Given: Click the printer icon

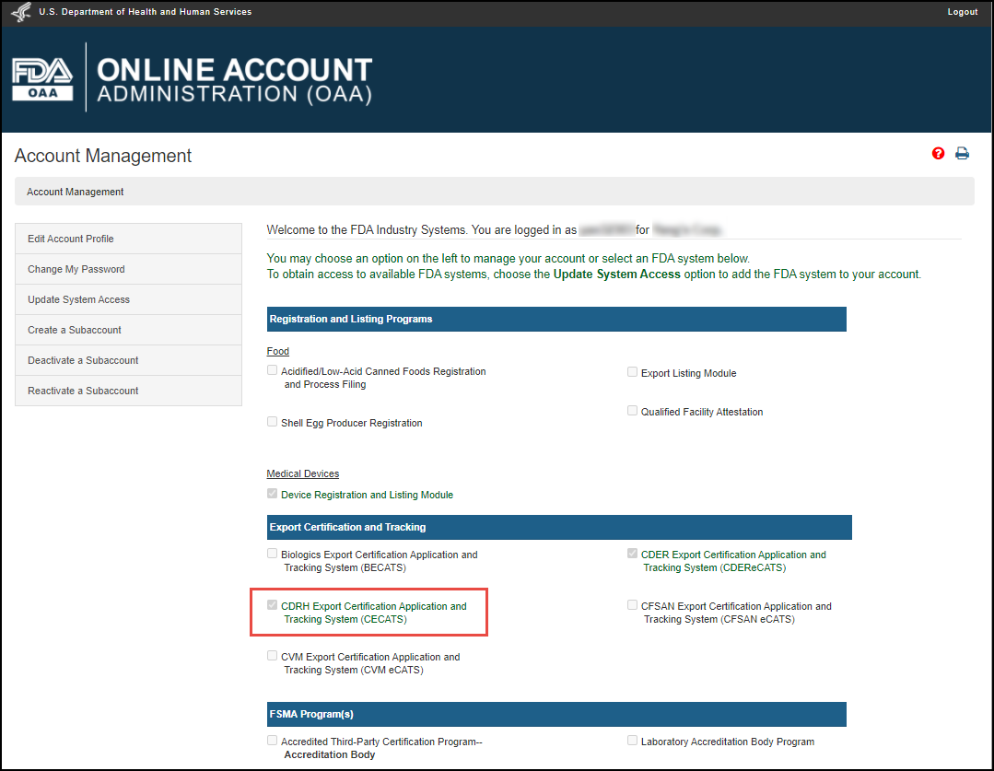Looking at the screenshot, I should coord(962,153).
